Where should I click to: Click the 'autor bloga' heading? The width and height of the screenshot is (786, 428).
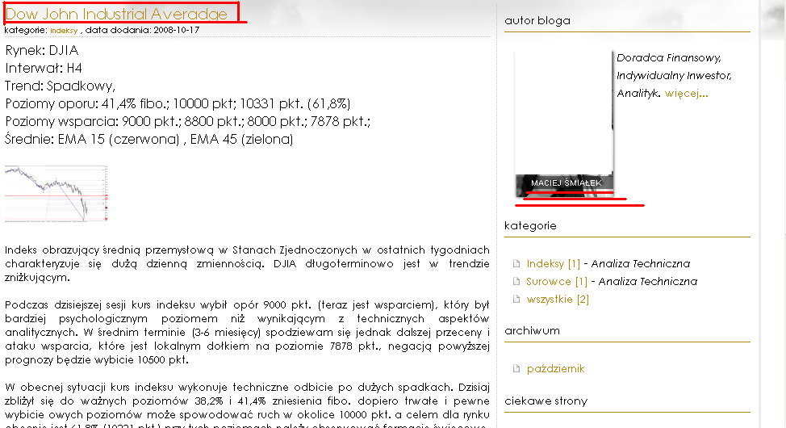tap(537, 20)
